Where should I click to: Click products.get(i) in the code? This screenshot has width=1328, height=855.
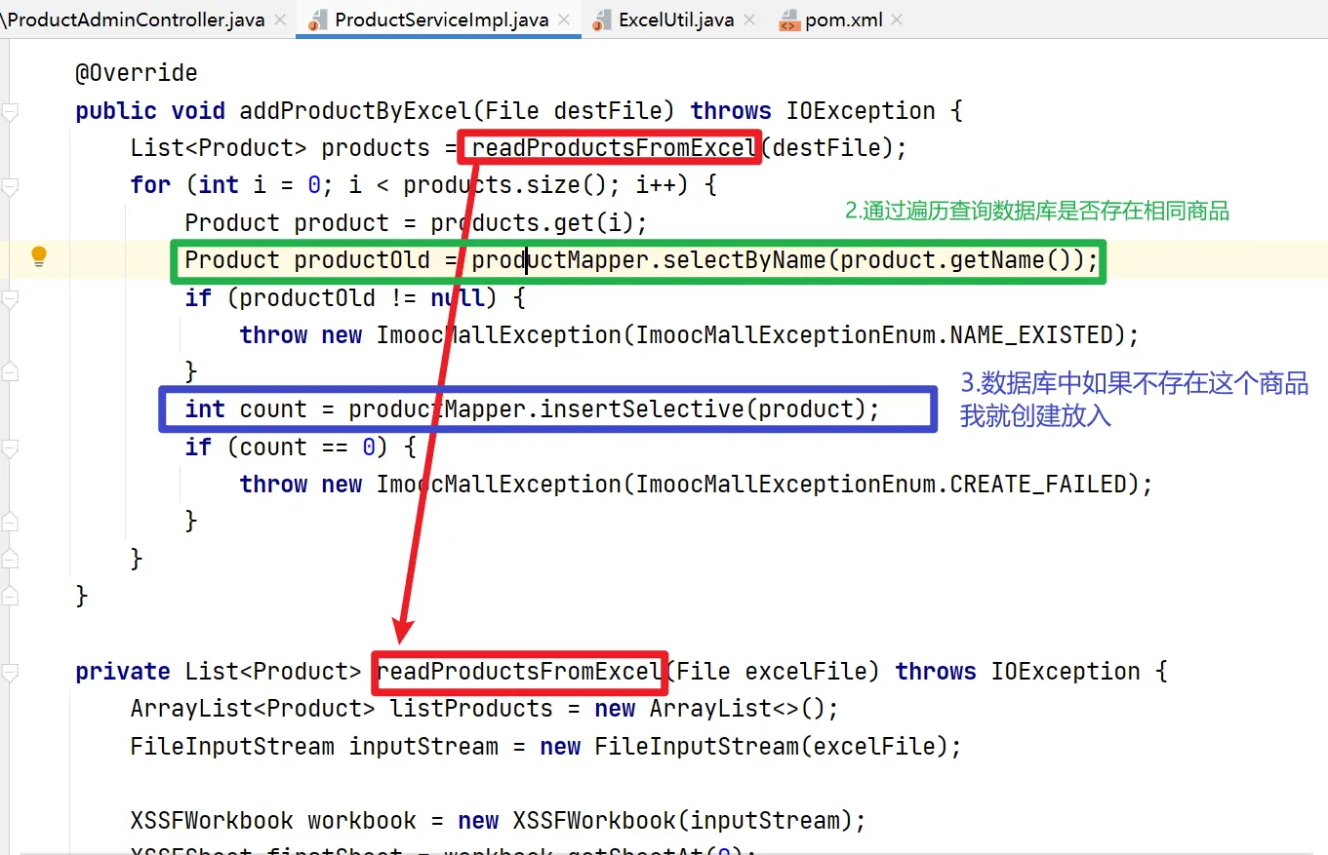coord(533,222)
